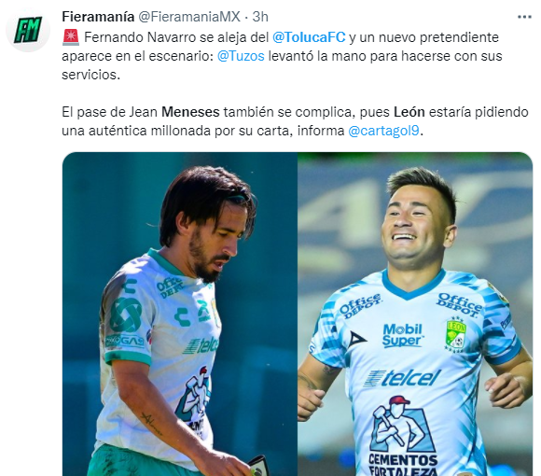Open the @TolucaFC mention

309,37
